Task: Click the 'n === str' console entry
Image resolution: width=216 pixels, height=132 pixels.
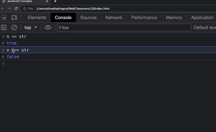Action: pyautogui.click(x=18, y=50)
